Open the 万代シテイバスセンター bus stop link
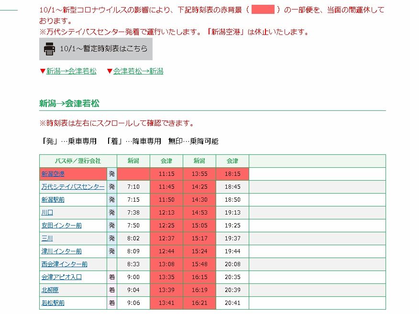Screen dimensions: 419x314 [73, 187]
